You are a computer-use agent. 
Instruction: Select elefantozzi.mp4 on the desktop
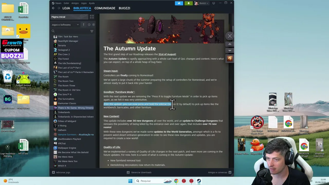(8, 126)
